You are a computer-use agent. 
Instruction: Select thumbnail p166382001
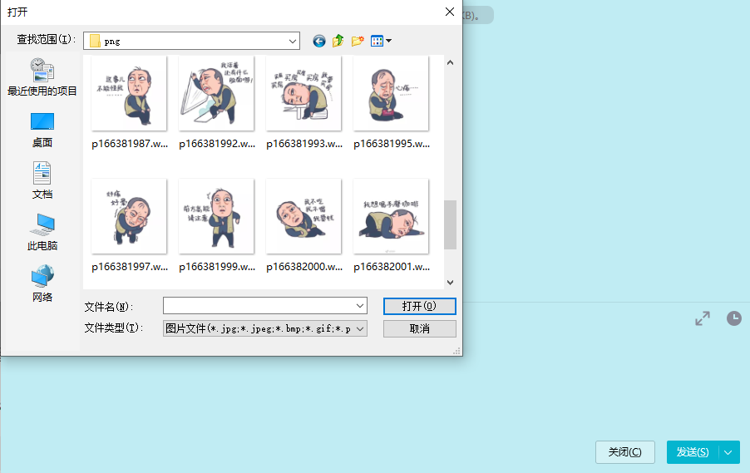tap(391, 216)
